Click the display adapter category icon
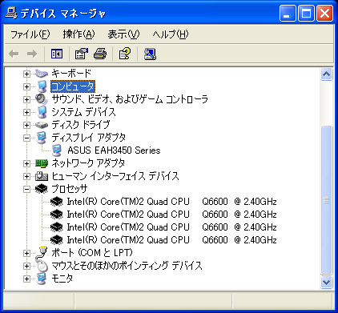This screenshot has width=338, height=313. tap(42, 138)
